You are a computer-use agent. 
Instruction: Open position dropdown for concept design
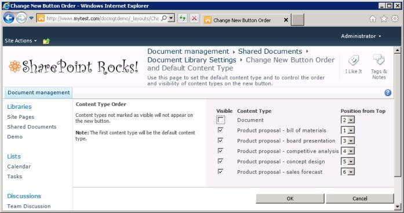pos(348,161)
